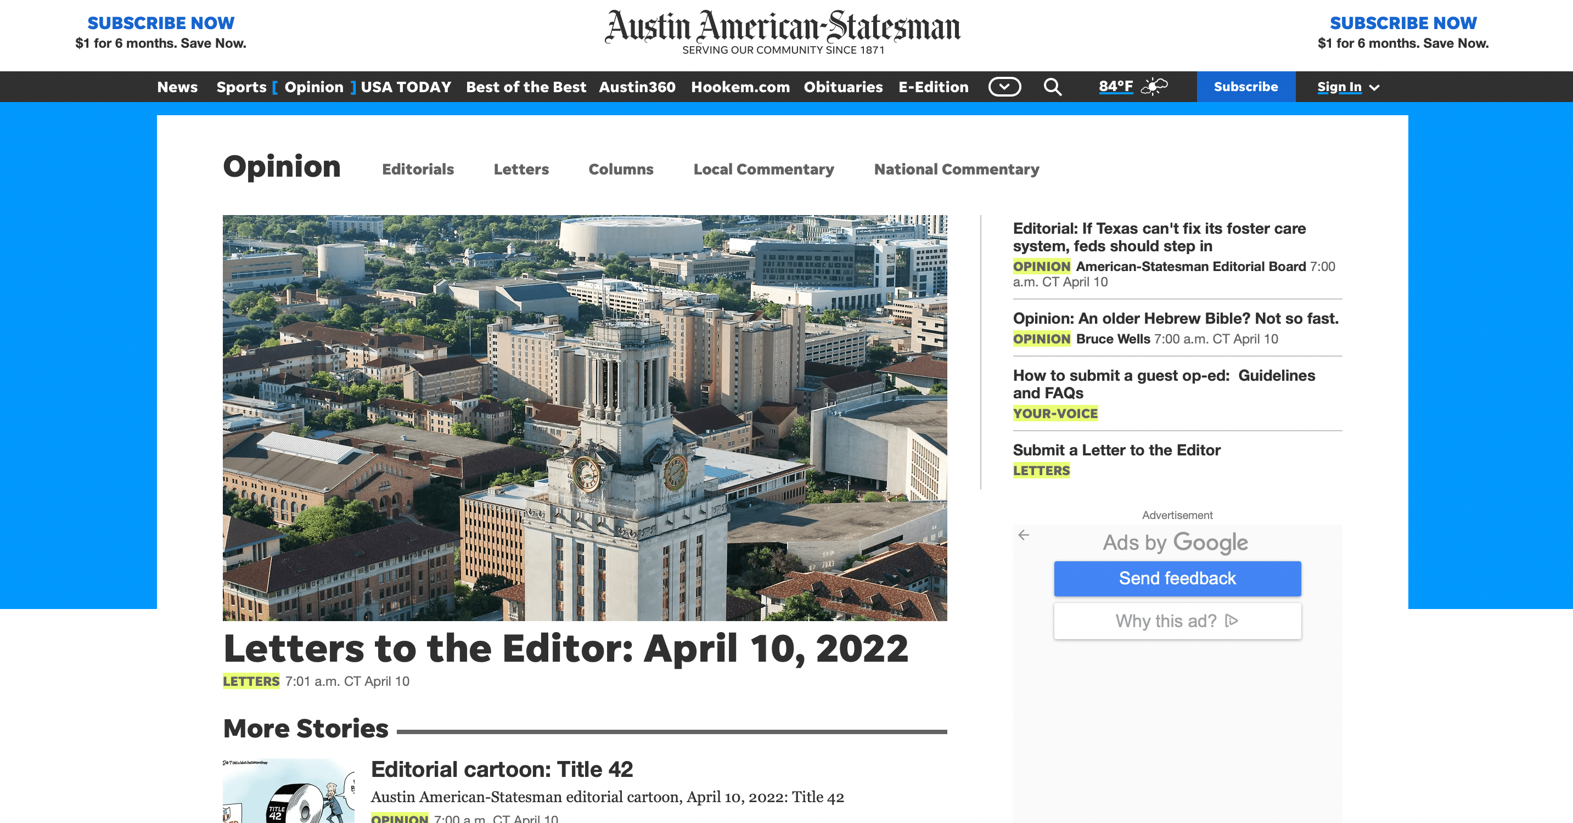Screen dimensions: 1573x823
Task: Click the yellow YOUR-VOICE tag
Action: coord(1055,413)
